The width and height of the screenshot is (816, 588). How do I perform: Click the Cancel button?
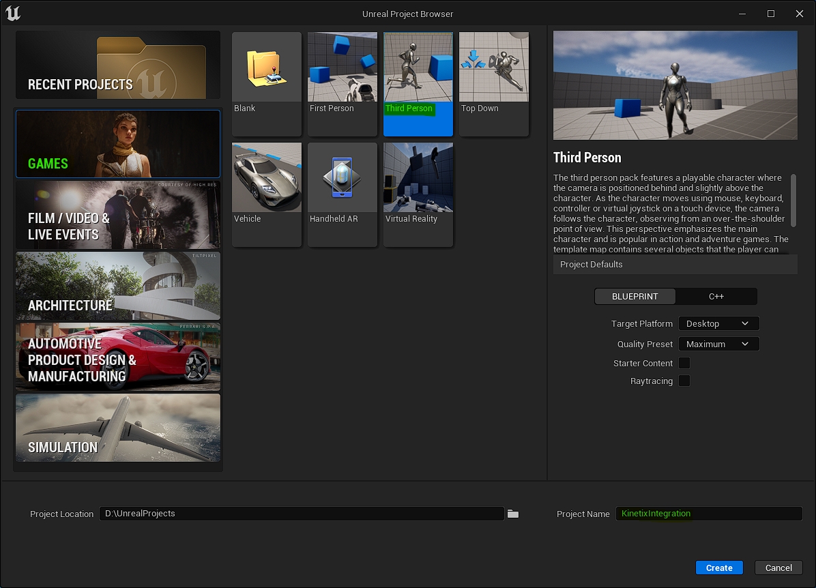point(778,568)
